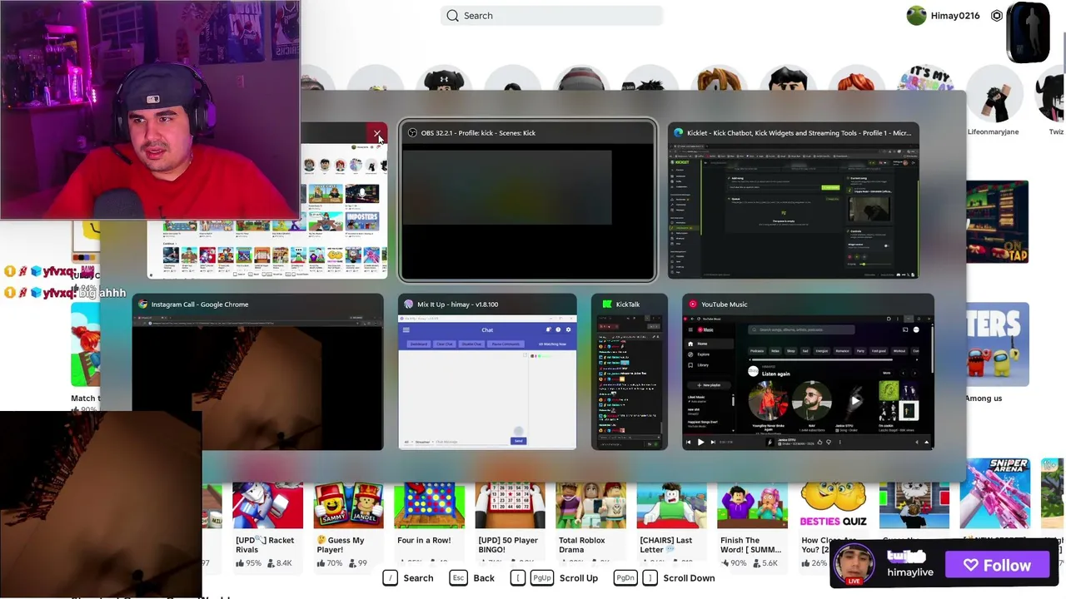Click the "Four in a Row!" game title

(x=424, y=541)
